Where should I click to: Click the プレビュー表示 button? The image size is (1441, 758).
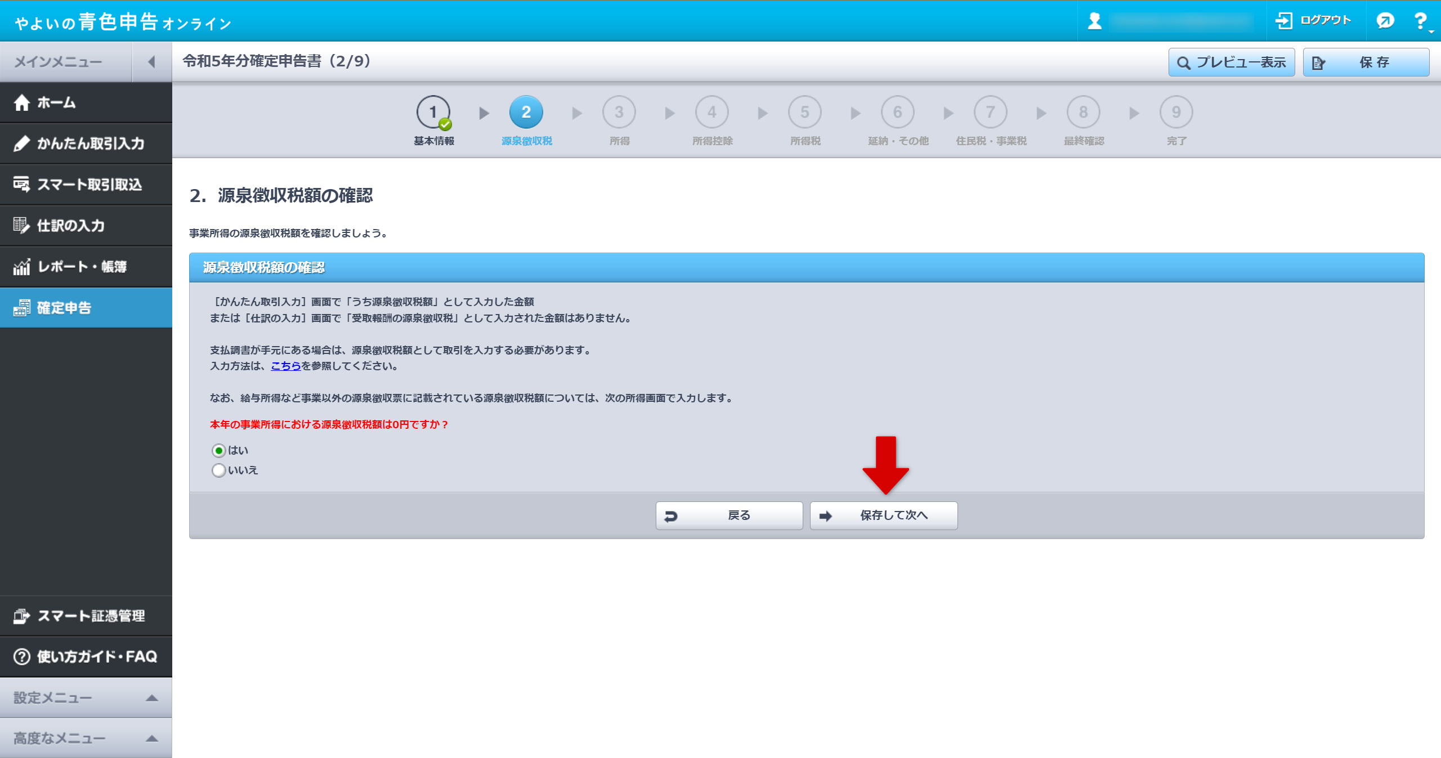click(x=1232, y=62)
